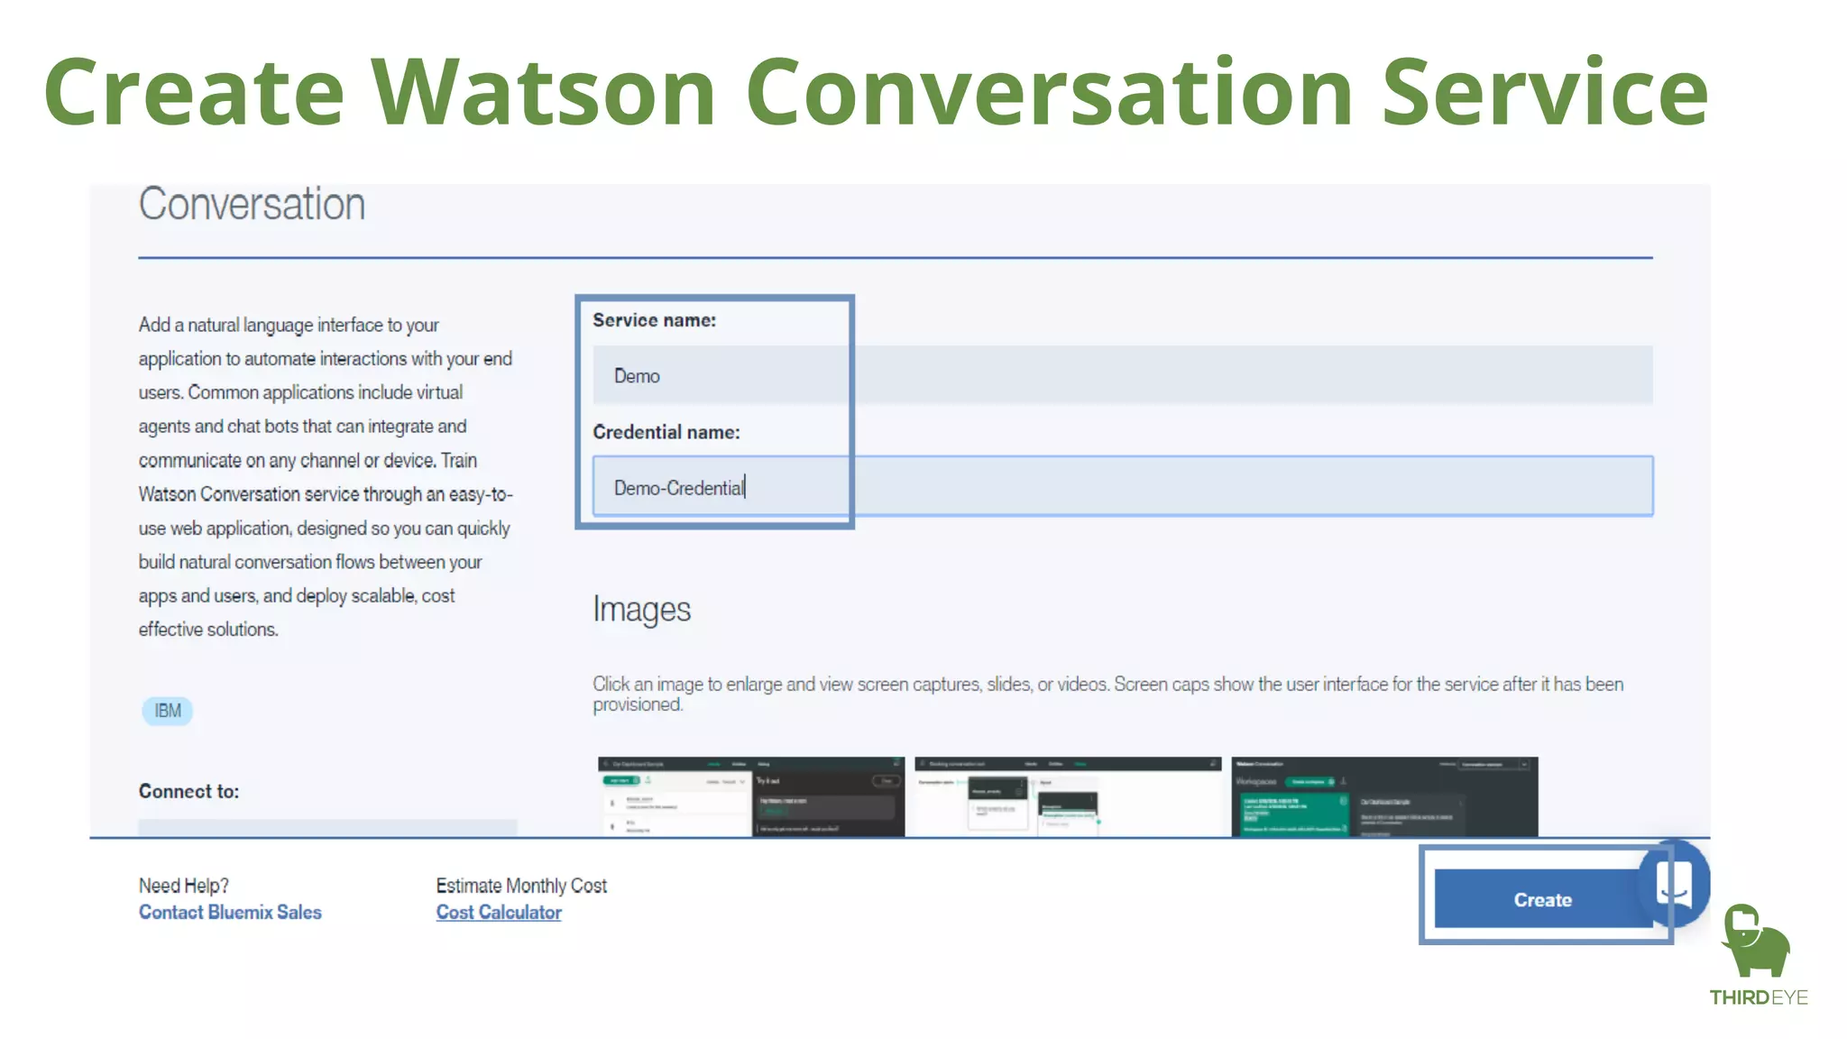This screenshot has height=1039, width=1847.
Task: Click the Estimate Monthly Cost label
Action: tap(521, 886)
